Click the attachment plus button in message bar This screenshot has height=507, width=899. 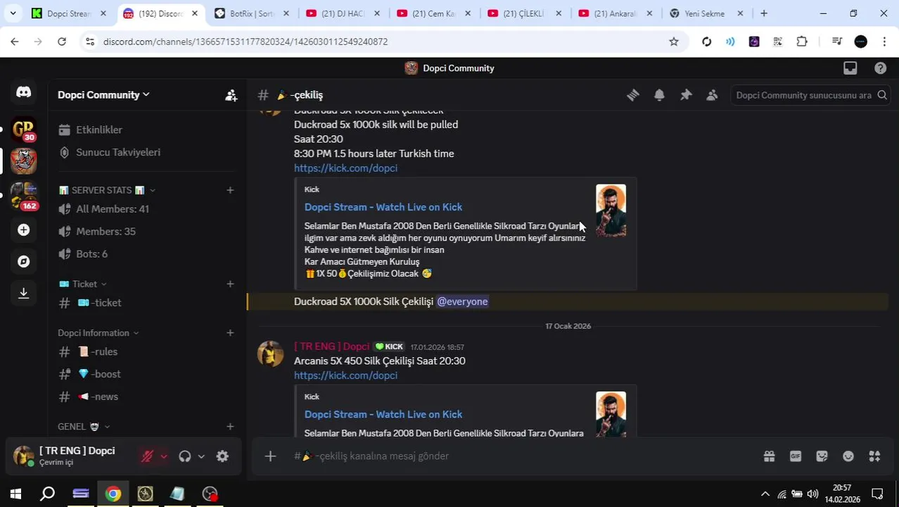(x=270, y=456)
